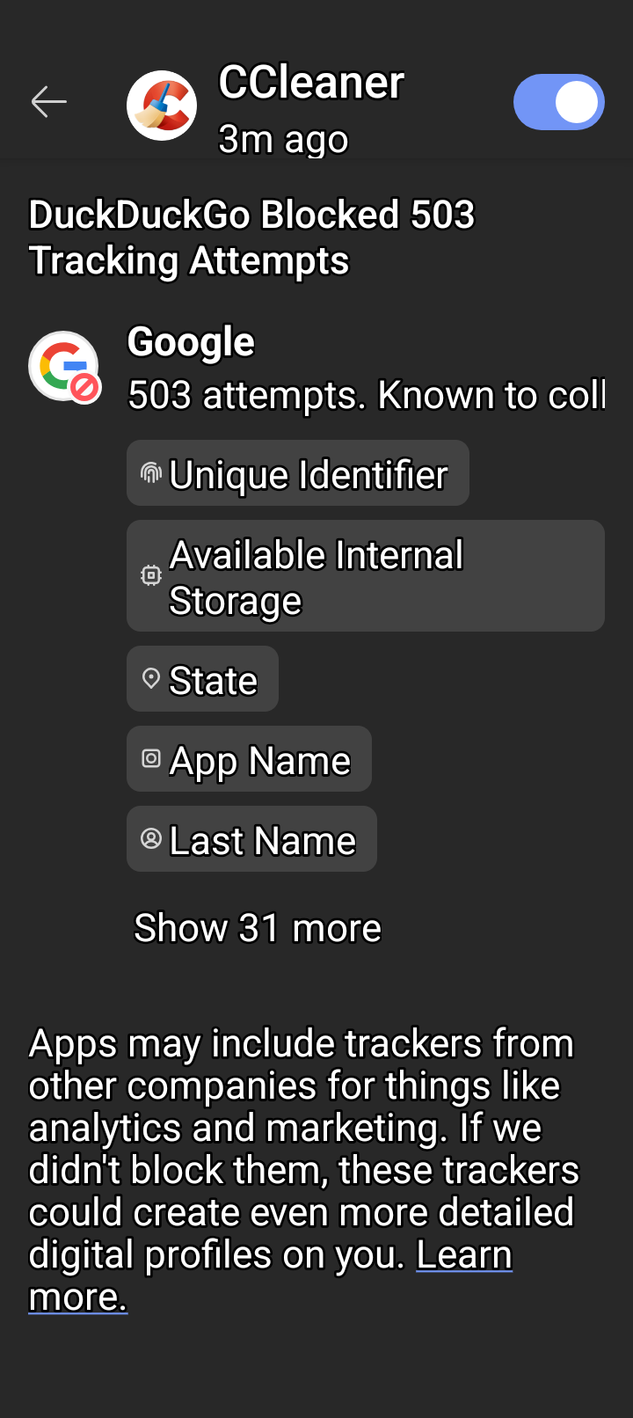Expand list with Show 31 more
The width and height of the screenshot is (633, 1418).
tap(258, 928)
